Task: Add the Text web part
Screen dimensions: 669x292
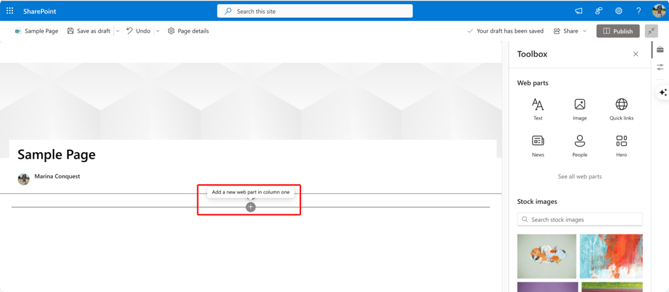Action: click(538, 109)
